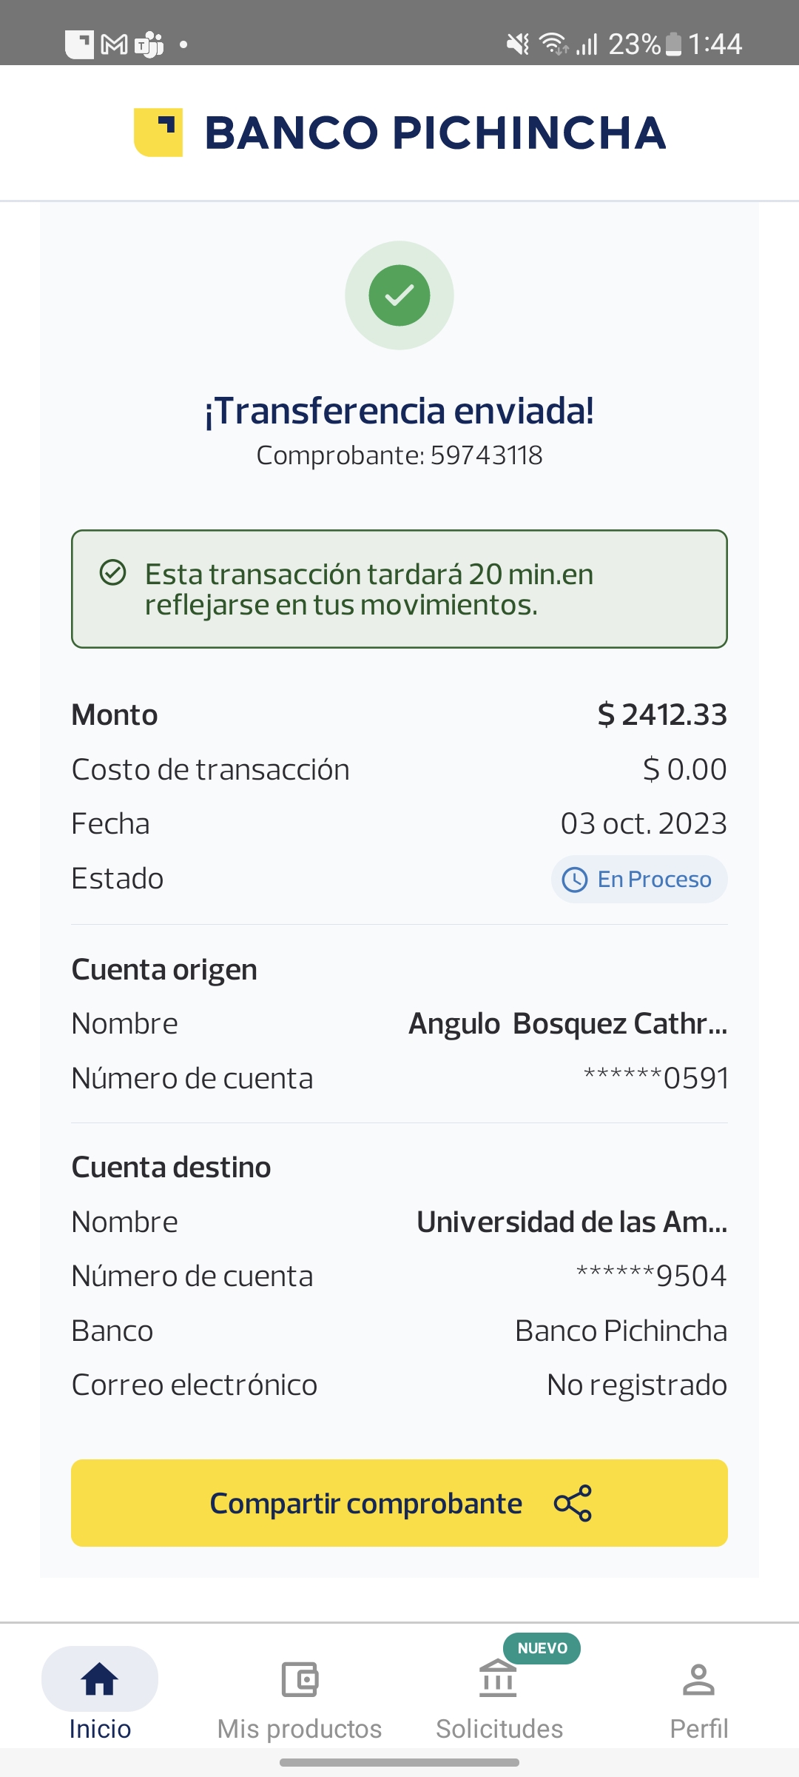799x1777 pixels.
Task: Tap the En Proceso status badge
Action: tap(639, 880)
